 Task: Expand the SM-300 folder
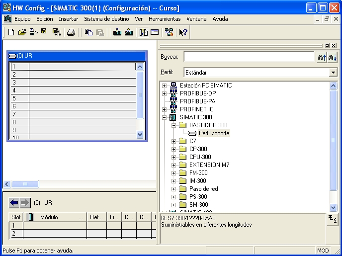click(173, 205)
